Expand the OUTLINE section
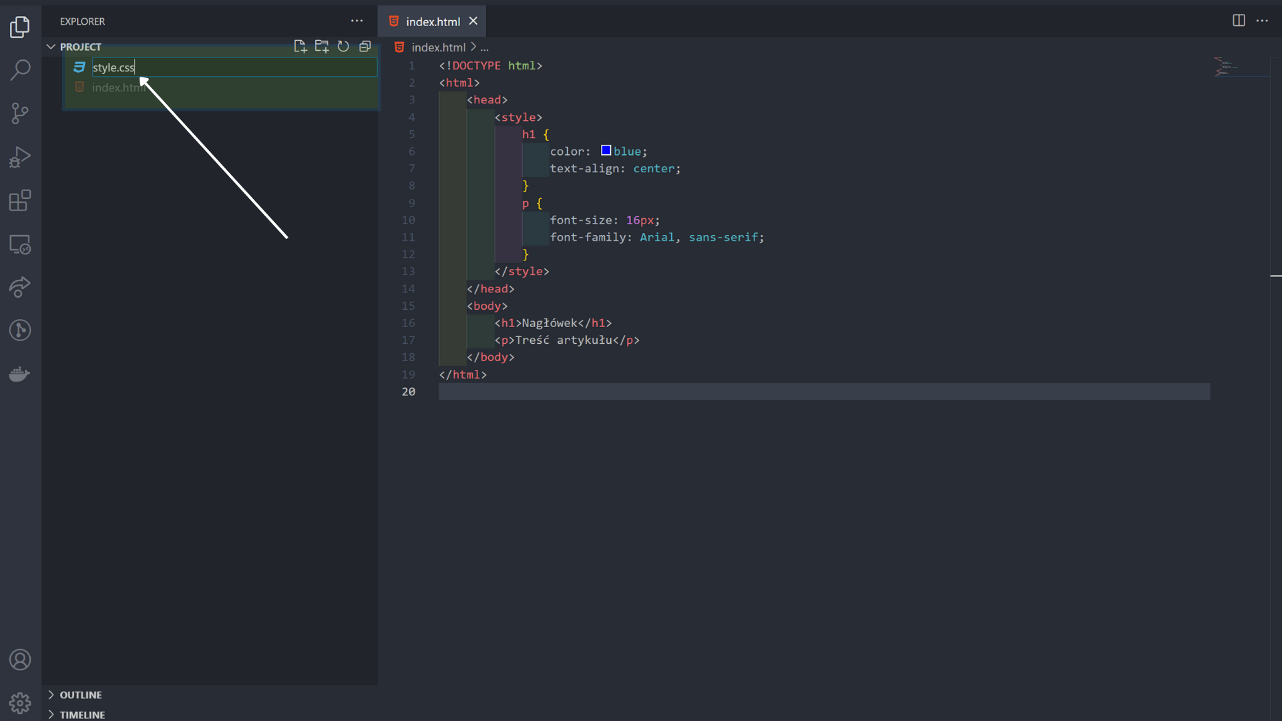This screenshot has height=721, width=1282. pos(80,694)
